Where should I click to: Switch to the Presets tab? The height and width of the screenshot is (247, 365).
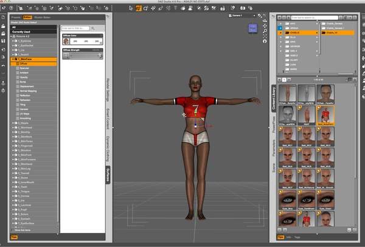point(16,17)
